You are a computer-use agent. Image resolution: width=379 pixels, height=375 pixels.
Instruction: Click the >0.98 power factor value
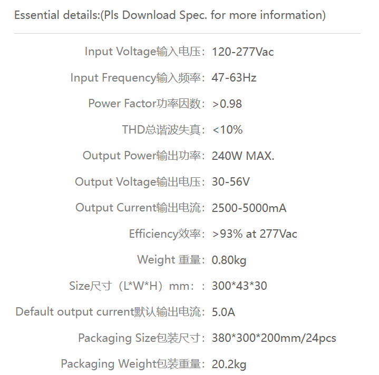point(227,104)
